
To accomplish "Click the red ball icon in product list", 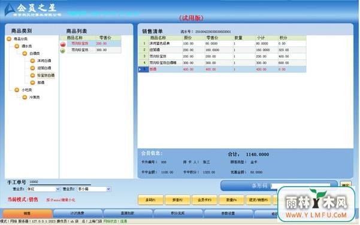I will [x=63, y=44].
